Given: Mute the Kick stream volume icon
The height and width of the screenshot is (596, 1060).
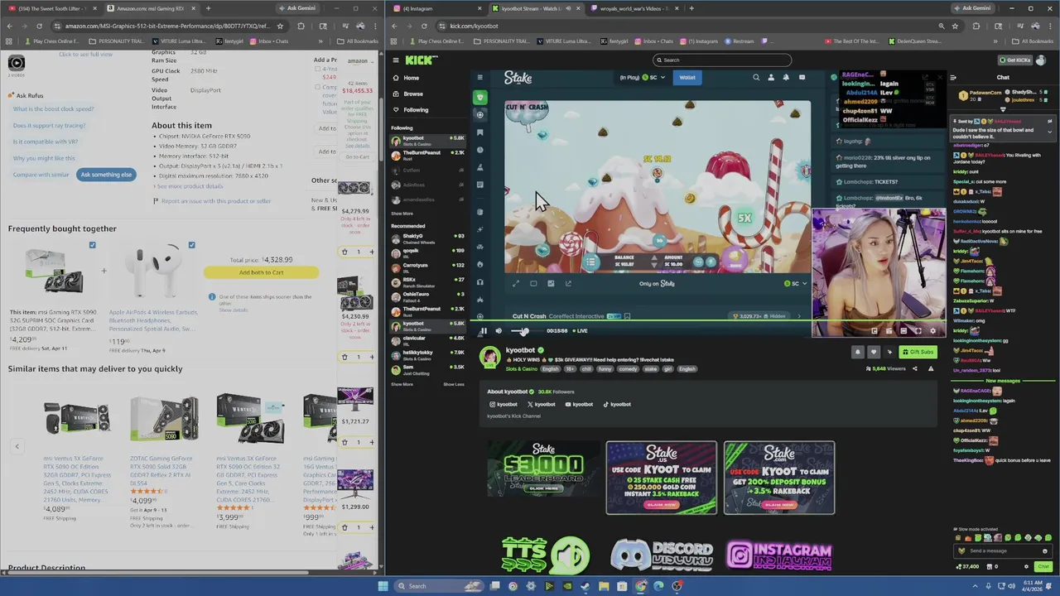Looking at the screenshot, I should 499,331.
